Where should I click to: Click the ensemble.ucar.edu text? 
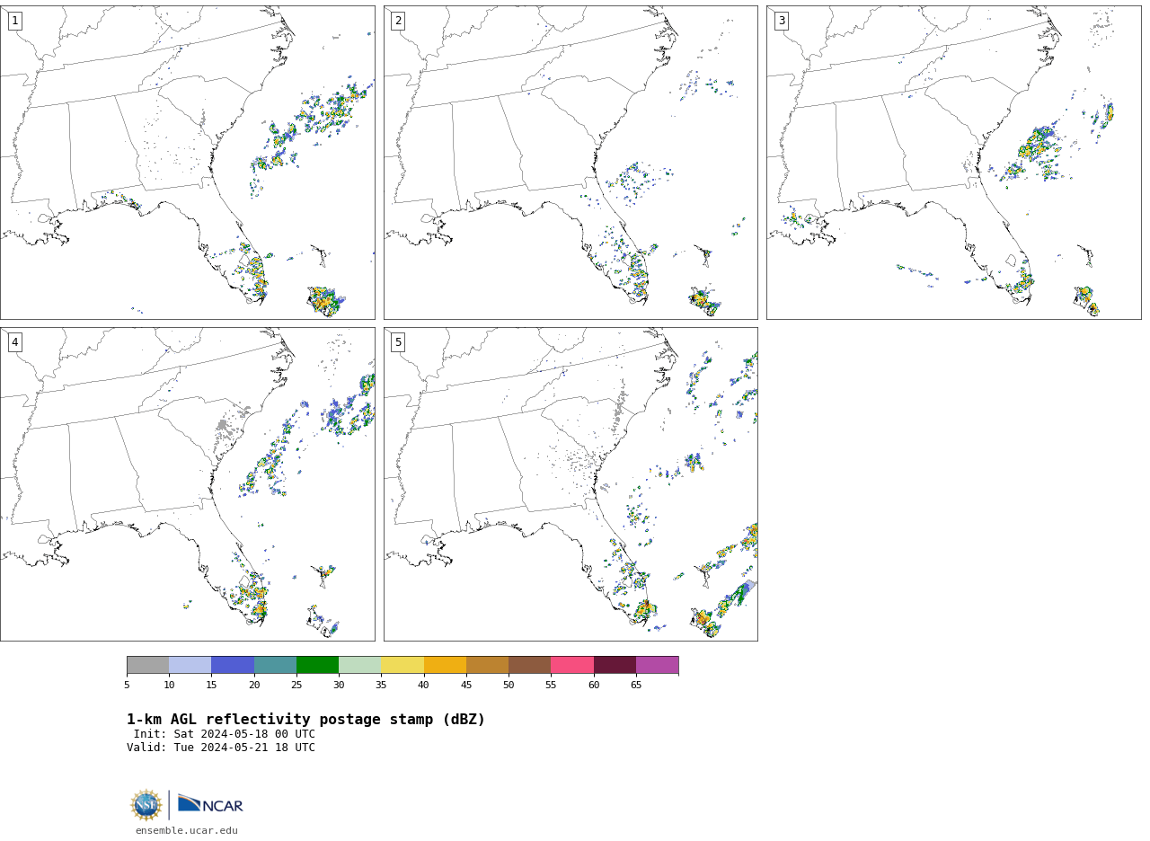click(187, 831)
